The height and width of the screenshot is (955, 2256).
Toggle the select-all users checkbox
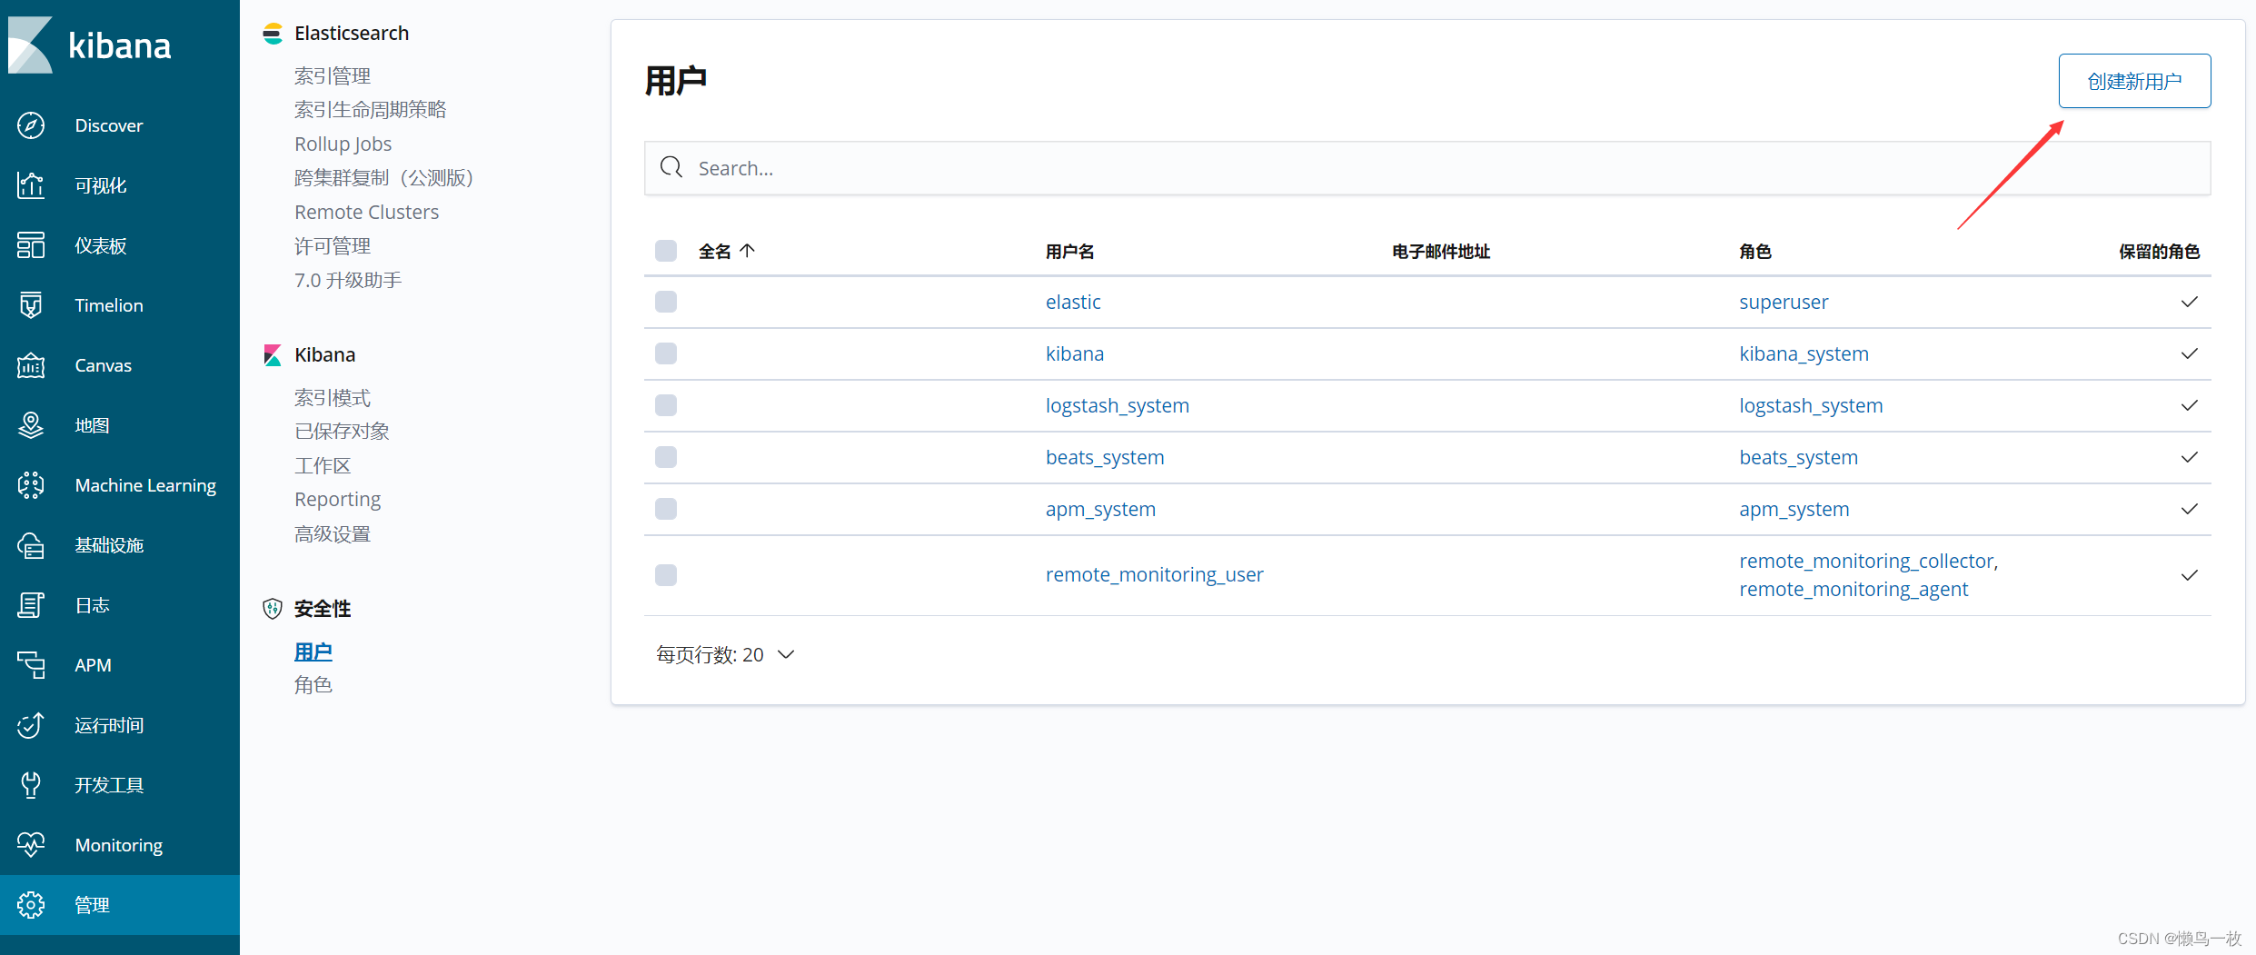click(x=666, y=251)
